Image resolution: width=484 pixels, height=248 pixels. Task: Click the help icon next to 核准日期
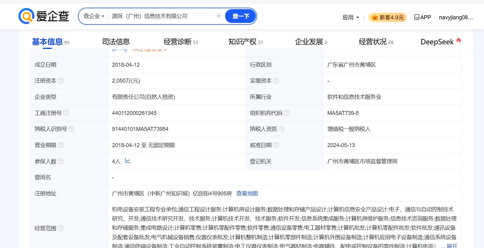coord(276,145)
